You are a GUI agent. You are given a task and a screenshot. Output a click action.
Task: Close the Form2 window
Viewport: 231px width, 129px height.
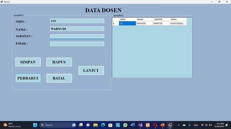(227, 2)
